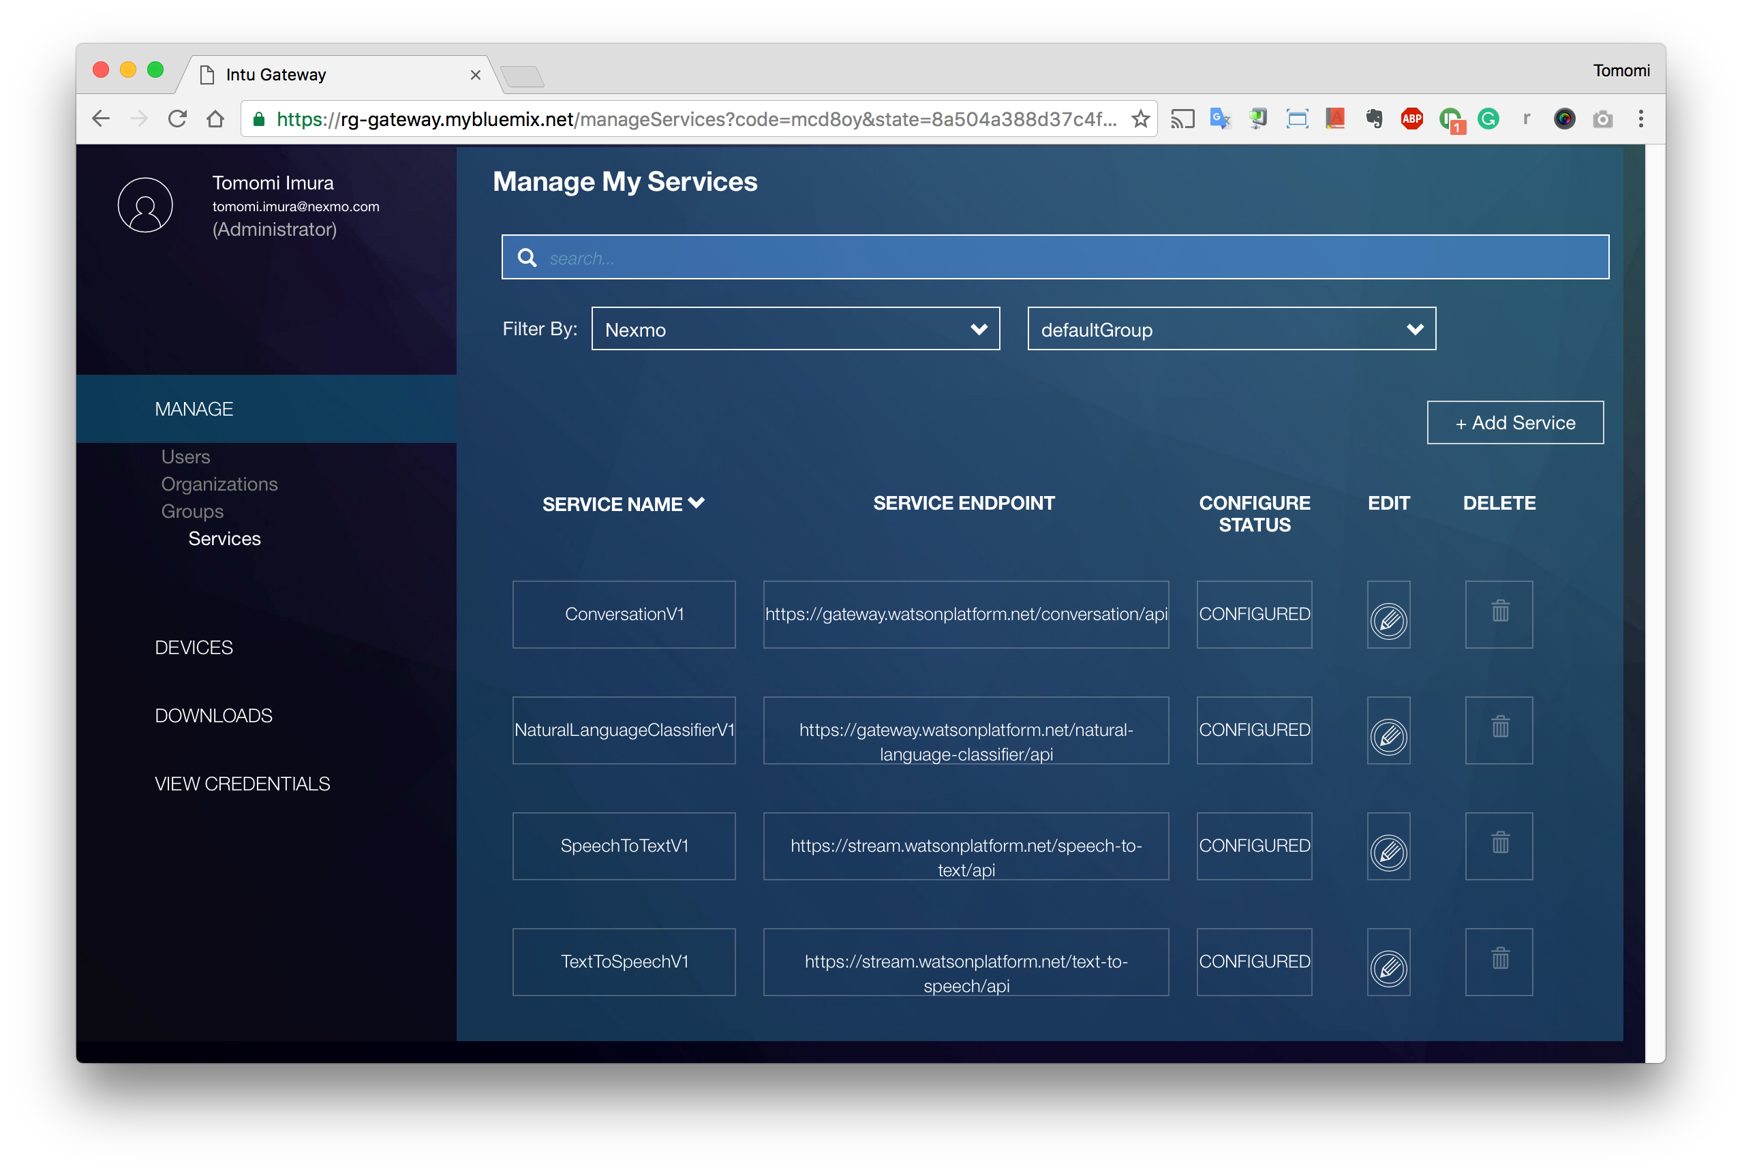Click the speech-to-text endpoint cell

click(966, 847)
